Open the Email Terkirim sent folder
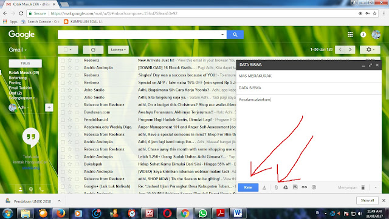Viewport: 389px width, 219px height. click(20, 88)
